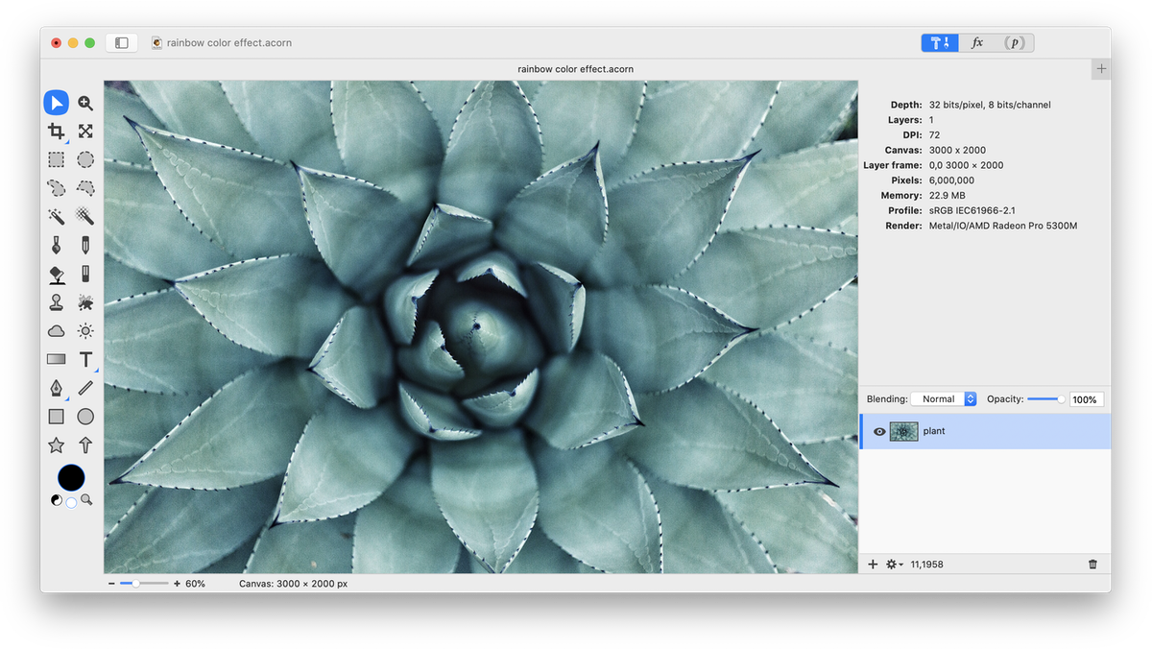Screen dimensions: 1152x649
Task: Open the white background color swatch
Action: [71, 503]
